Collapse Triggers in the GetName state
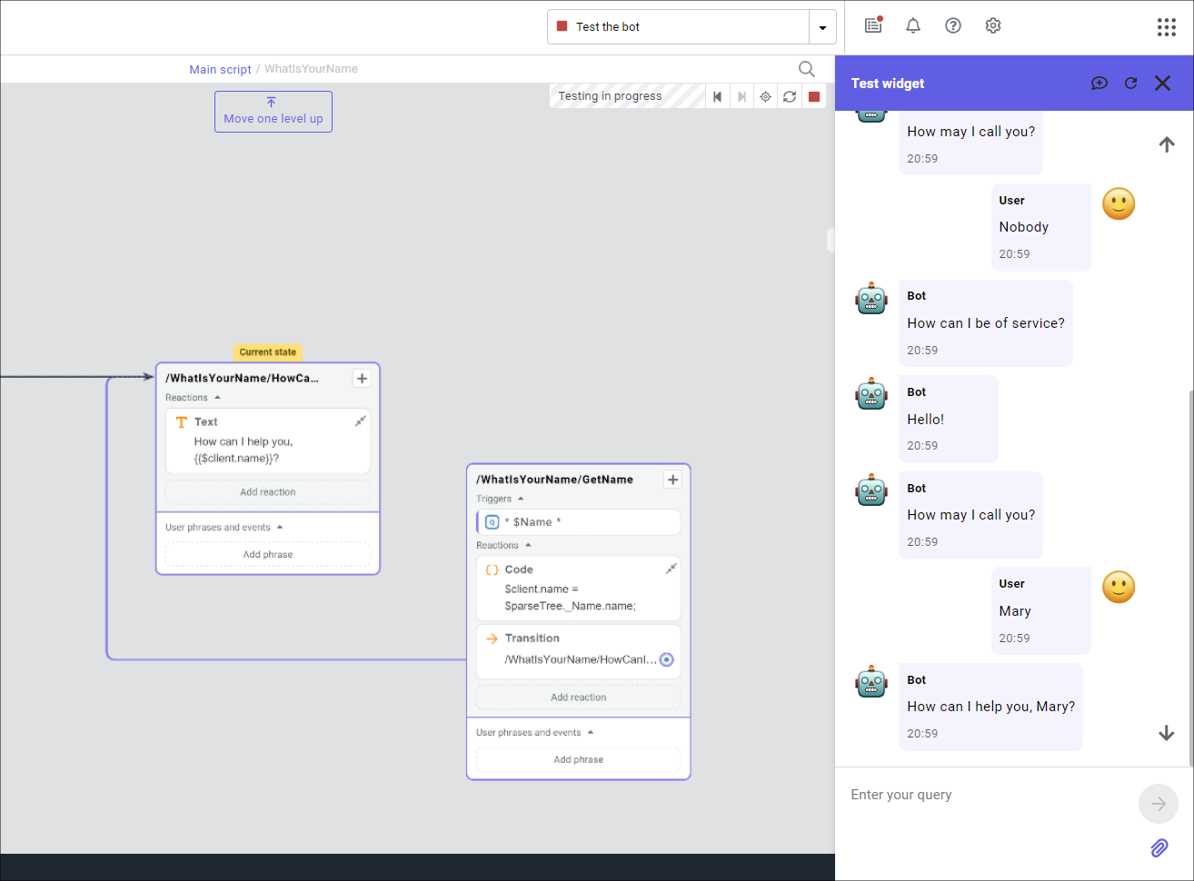Screen dimensions: 1194x881 click(521, 498)
